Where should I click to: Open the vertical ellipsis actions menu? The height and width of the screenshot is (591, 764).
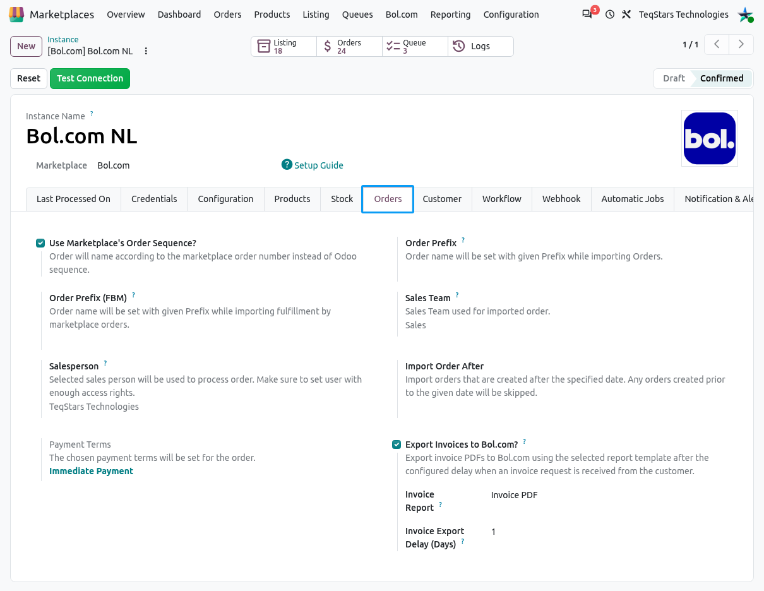click(x=146, y=51)
